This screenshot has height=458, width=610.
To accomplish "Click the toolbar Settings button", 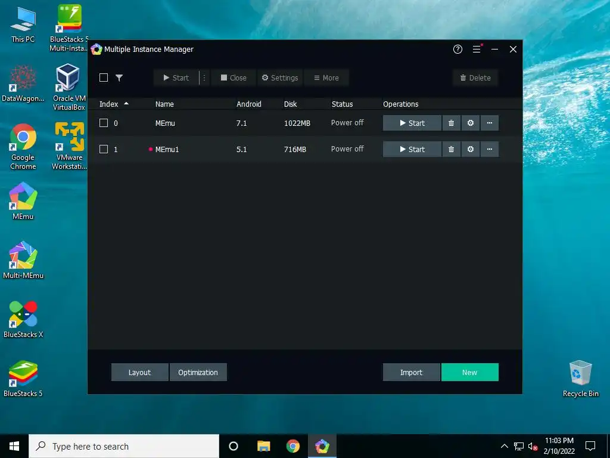I will pyautogui.click(x=280, y=78).
